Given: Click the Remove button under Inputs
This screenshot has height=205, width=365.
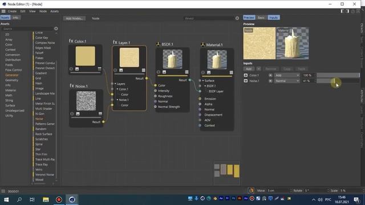Looking at the screenshot, I should [x=271, y=69].
